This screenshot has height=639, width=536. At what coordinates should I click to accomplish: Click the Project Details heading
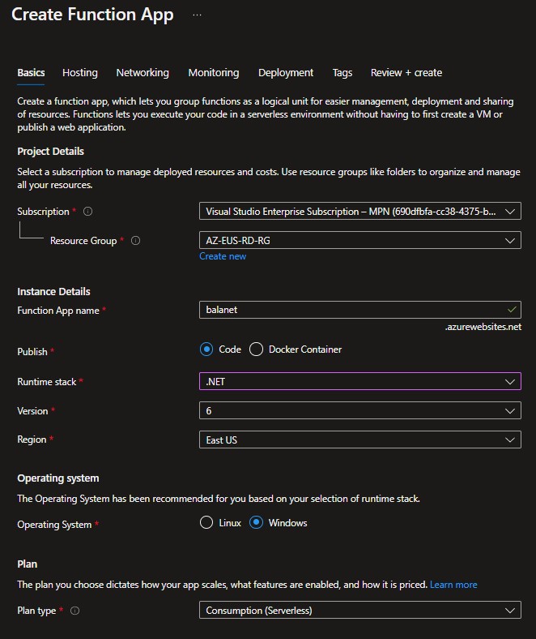click(x=50, y=151)
